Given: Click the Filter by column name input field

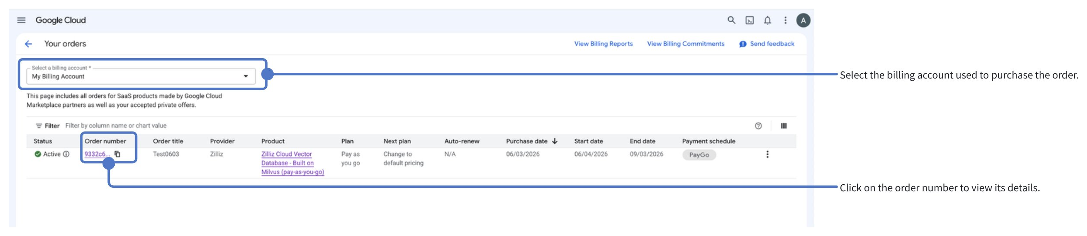Looking at the screenshot, I should coord(116,126).
